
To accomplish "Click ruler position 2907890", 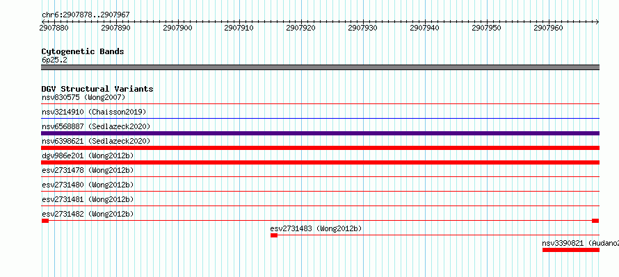I will [115, 28].
